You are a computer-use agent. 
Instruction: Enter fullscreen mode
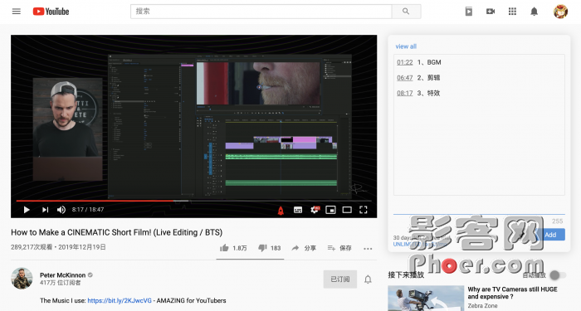(x=364, y=210)
